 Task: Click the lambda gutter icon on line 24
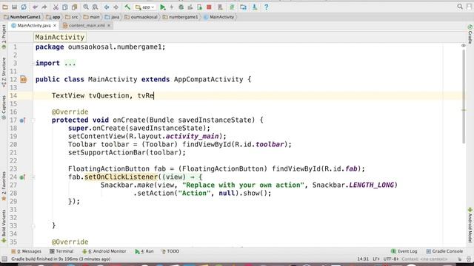pyautogui.click(x=22, y=177)
